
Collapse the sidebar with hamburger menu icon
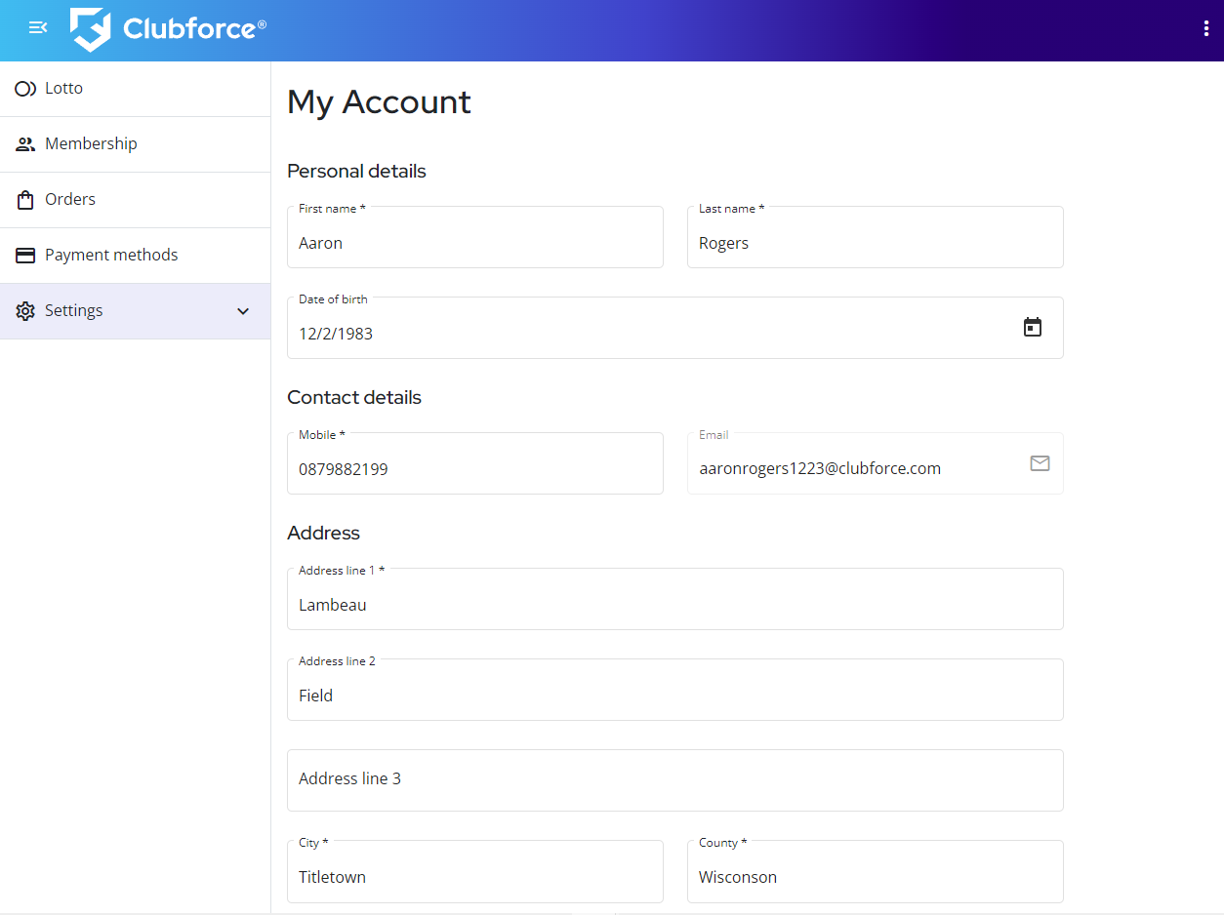tap(38, 28)
